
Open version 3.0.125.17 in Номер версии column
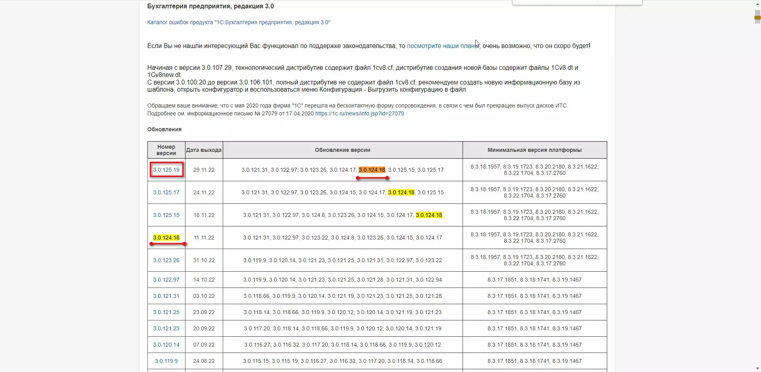pos(166,192)
